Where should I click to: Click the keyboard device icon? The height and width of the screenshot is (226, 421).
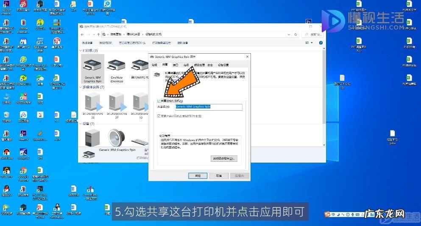tap(140, 141)
